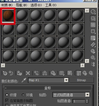Image resolution: width=99 pixels, height=106 pixels.
Task: Click the Sample Type sphere icon
Action: 93,12
